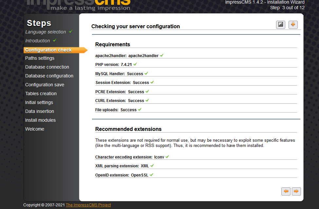Viewport: 319px width, 209px height.
Task: Click the orange down arrow icon button
Action: tap(293, 25)
